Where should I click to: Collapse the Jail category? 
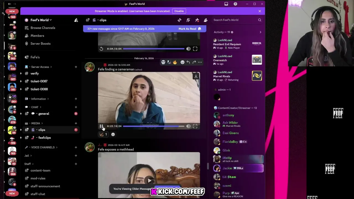[28, 156]
